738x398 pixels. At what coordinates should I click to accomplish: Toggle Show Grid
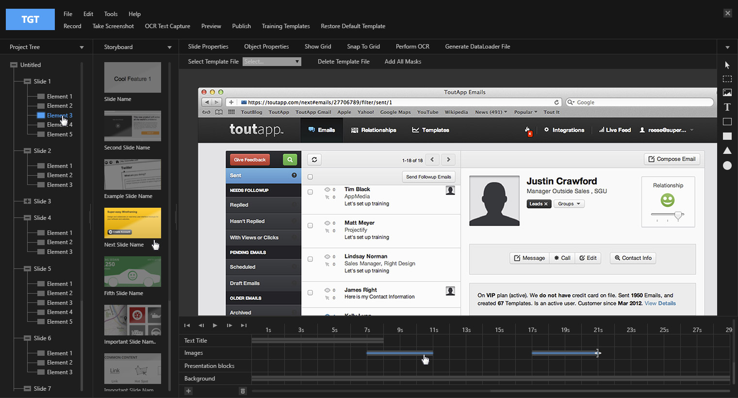pyautogui.click(x=318, y=47)
